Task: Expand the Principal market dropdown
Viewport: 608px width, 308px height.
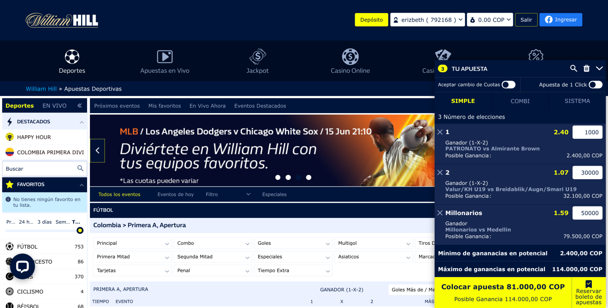Action: [132, 243]
